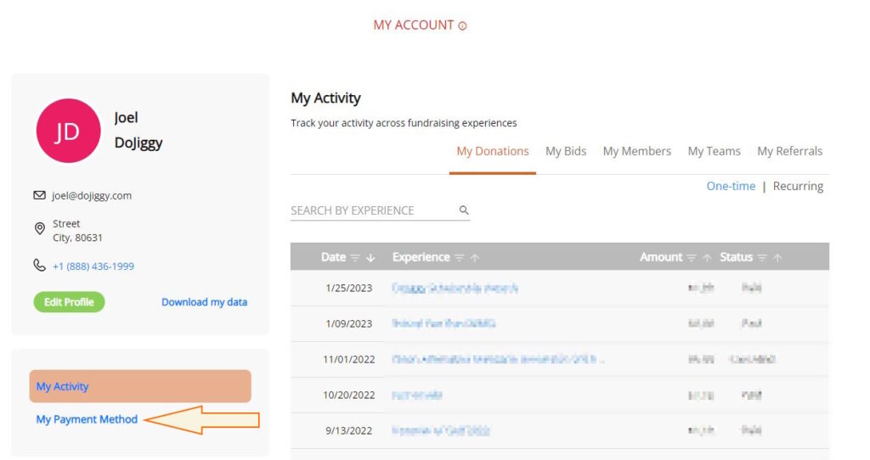
Task: Click the phone number +1 (888) 436-1999
Action: (93, 266)
